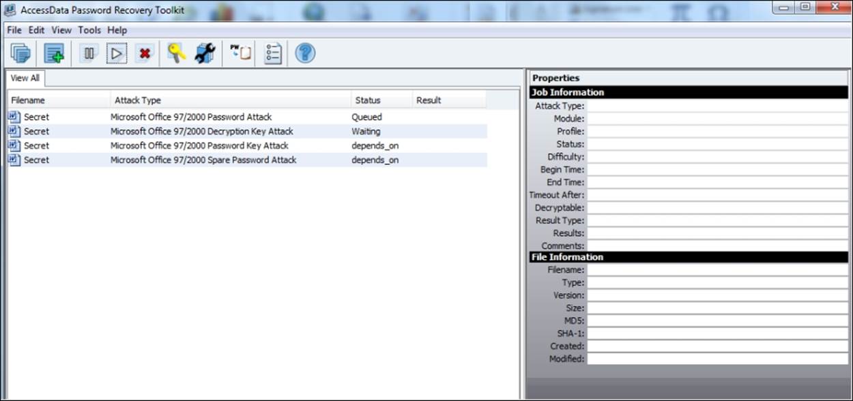Delete job with the red X icon
This screenshot has width=853, height=401.
click(144, 53)
